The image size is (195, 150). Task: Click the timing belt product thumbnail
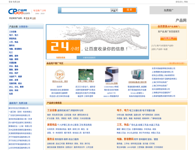click(x=112, y=74)
